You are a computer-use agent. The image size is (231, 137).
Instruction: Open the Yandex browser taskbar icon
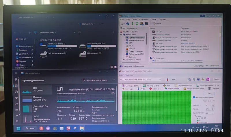[x=41, y=128]
